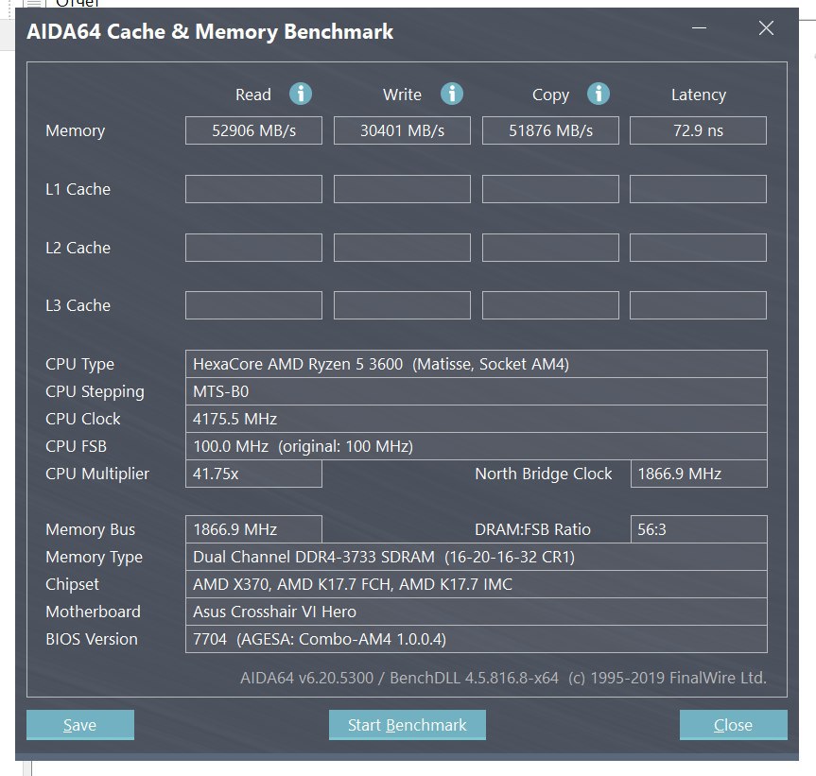The height and width of the screenshot is (776, 816).
Task: Click the empty L2 Cache Copy field
Action: click(x=550, y=248)
